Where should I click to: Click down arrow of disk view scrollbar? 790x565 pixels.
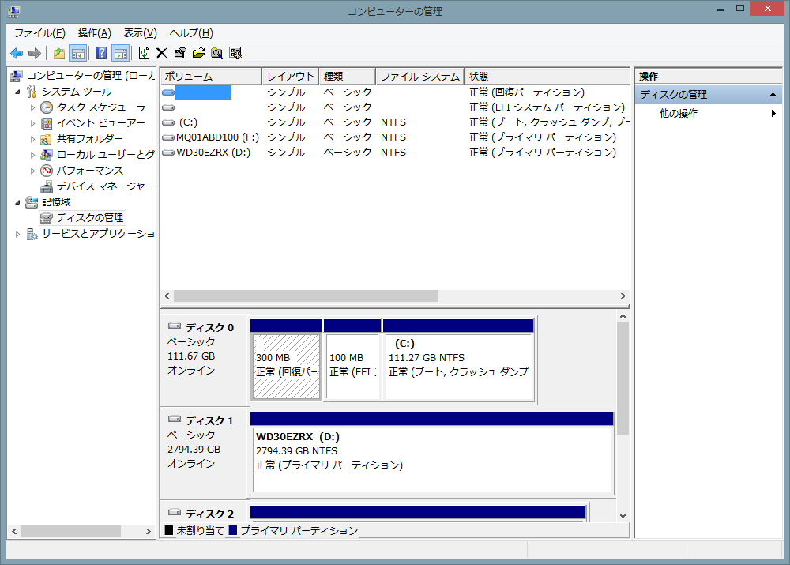click(x=623, y=515)
